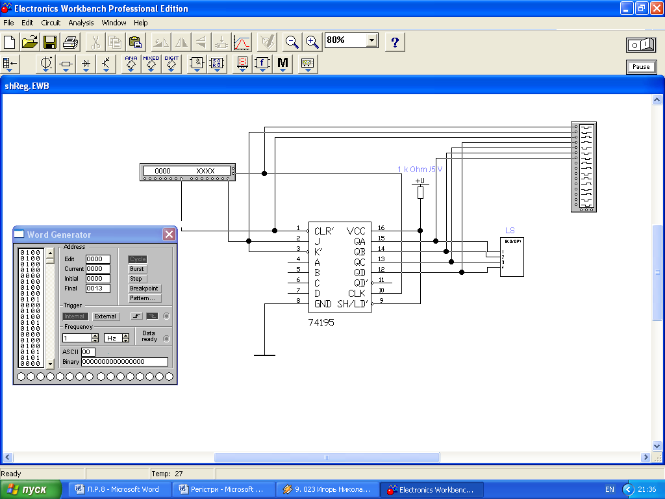Open the Digital ICs parts bin
The image size is (665, 499).
[171, 64]
